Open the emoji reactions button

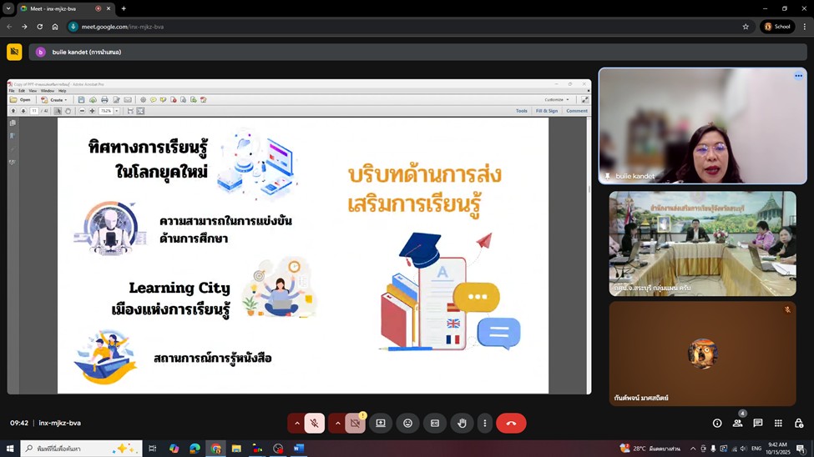click(407, 424)
